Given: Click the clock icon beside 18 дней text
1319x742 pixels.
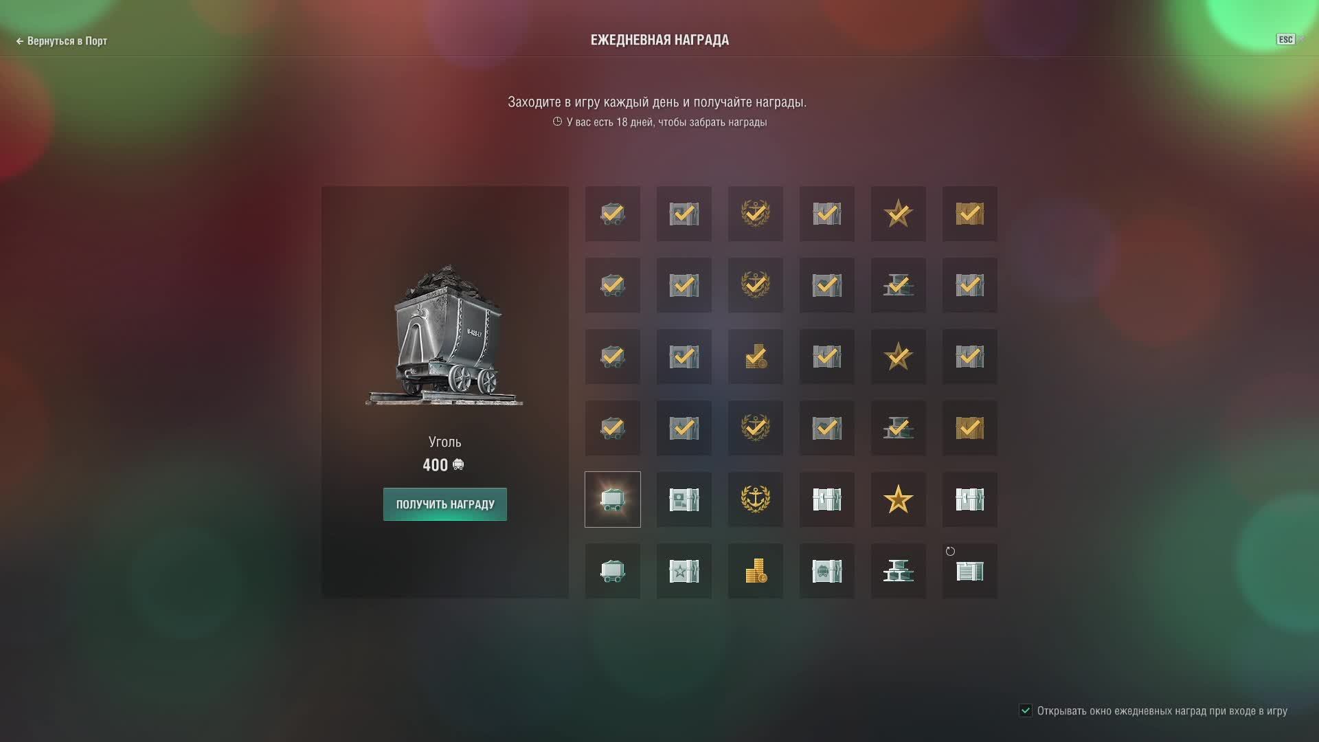Looking at the screenshot, I should tap(557, 122).
